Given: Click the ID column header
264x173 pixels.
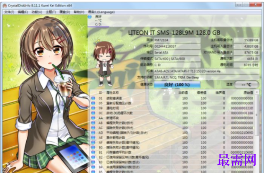Looking at the screenshot, I should click(x=101, y=93).
